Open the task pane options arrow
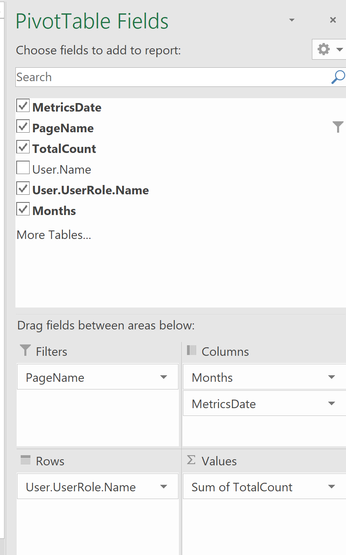 click(291, 20)
